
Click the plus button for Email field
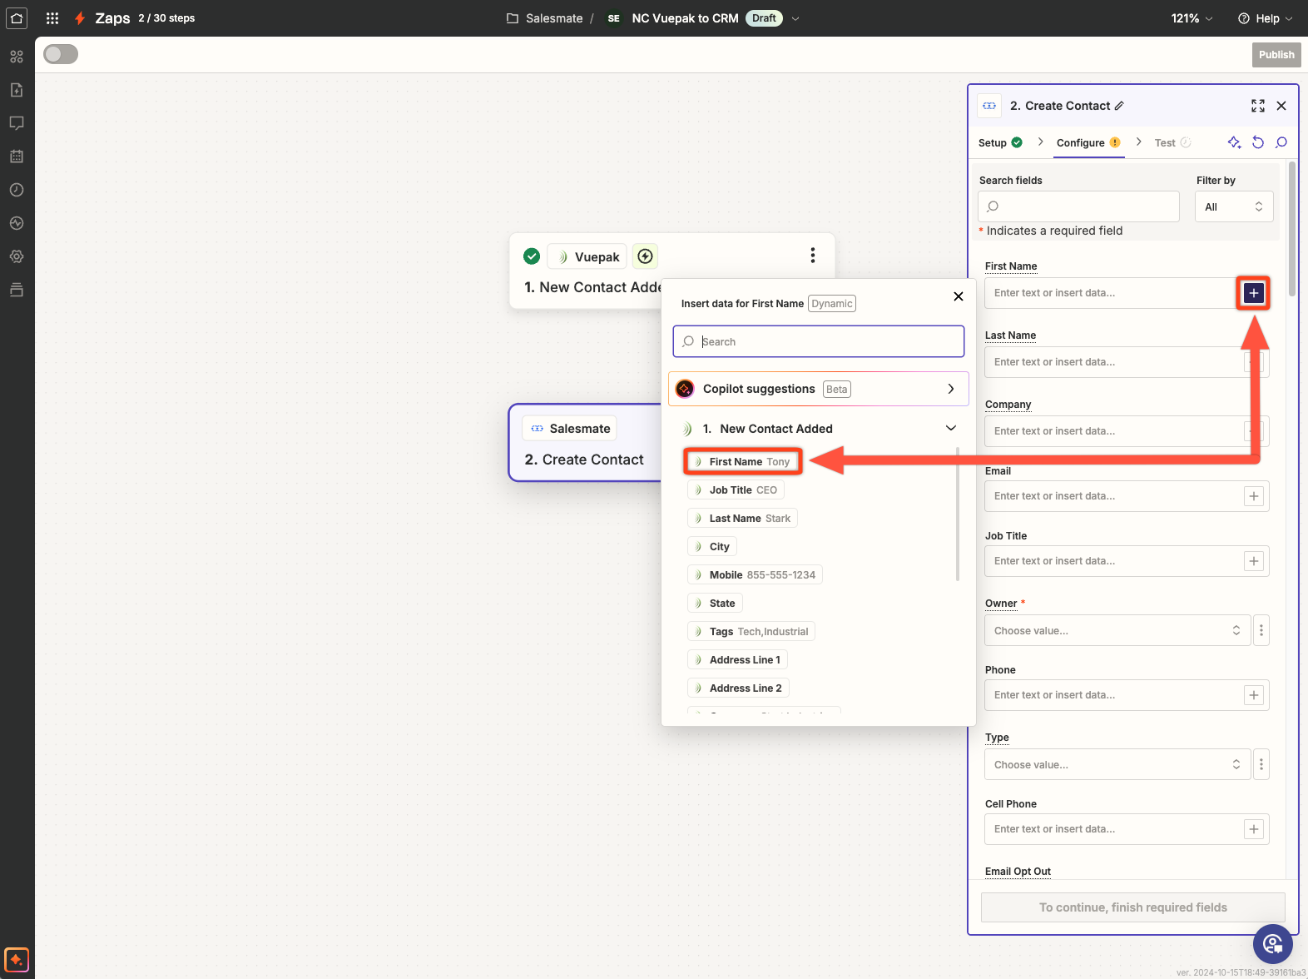click(x=1253, y=496)
